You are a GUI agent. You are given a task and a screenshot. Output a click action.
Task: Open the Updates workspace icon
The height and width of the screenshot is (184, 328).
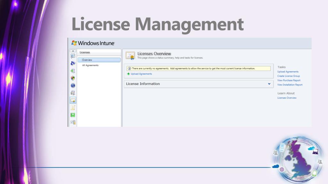(x=73, y=71)
